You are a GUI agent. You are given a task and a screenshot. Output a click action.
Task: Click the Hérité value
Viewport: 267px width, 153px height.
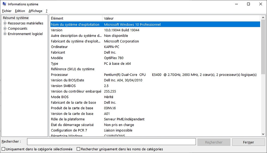108,97
